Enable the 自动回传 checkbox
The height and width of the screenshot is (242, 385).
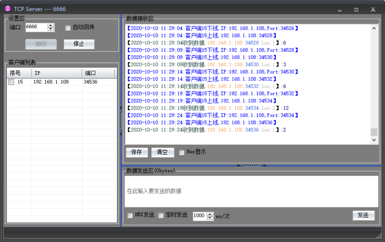[x=68, y=28]
